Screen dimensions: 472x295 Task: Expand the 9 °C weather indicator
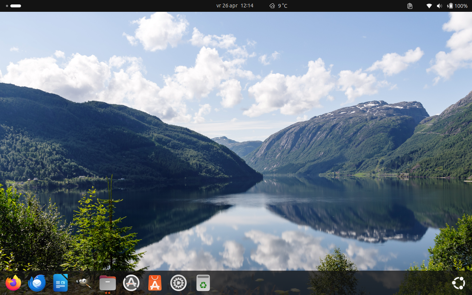click(x=278, y=6)
